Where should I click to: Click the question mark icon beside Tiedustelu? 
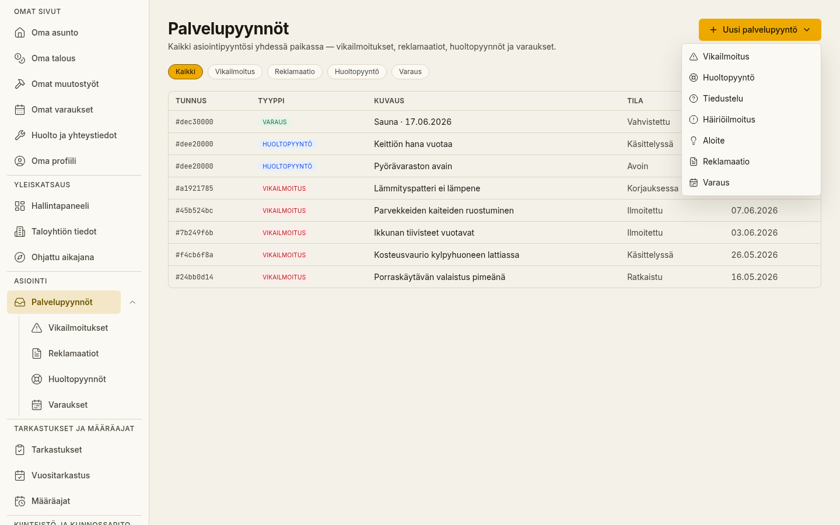(694, 99)
